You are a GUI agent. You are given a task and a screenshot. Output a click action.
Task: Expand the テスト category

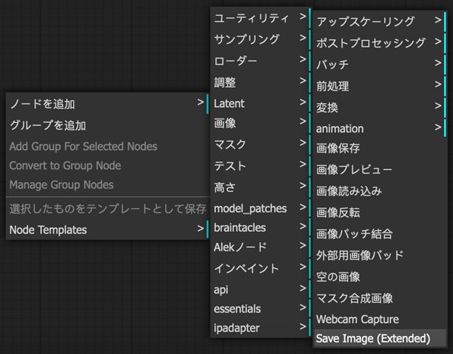261,166
